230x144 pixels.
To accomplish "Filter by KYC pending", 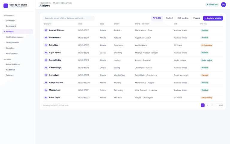I will (183, 18).
